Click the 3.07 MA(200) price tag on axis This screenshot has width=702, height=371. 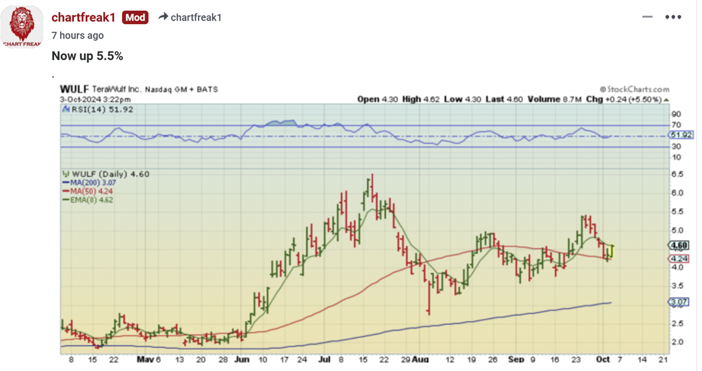[x=679, y=302]
